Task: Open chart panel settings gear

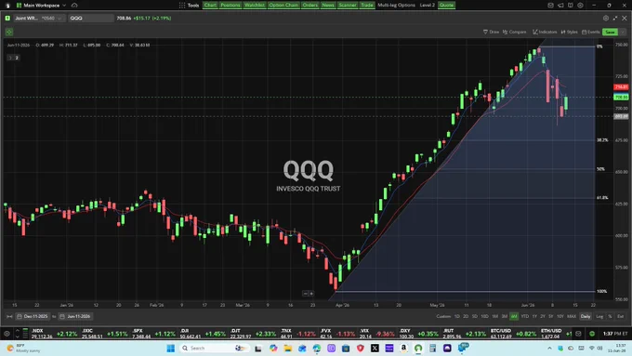Action: pos(606,19)
